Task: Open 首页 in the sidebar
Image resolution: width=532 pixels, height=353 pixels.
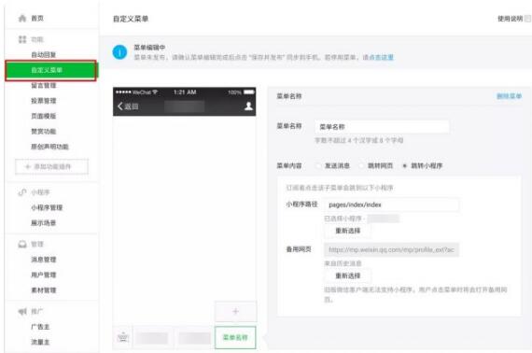Action: 37,19
